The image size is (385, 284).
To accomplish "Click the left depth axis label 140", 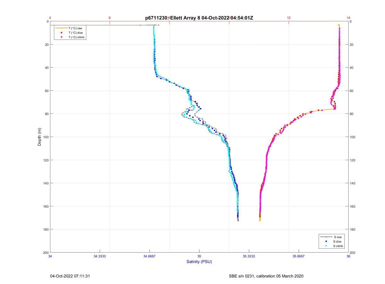I will [x=45, y=183].
